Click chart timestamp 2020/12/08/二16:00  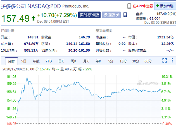pyautogui.click(x=18, y=69)
